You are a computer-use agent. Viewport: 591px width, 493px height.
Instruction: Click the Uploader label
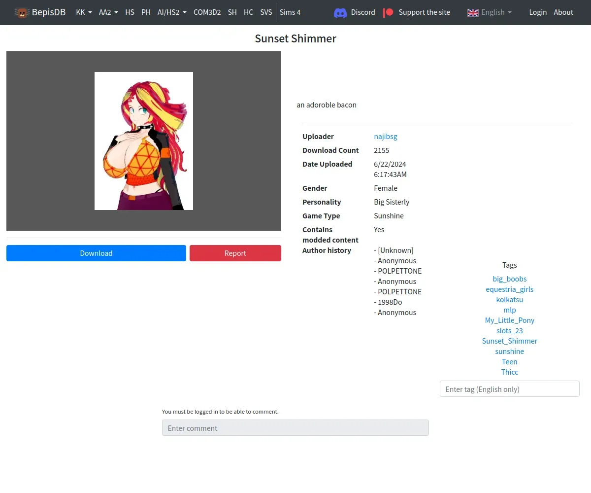point(318,137)
